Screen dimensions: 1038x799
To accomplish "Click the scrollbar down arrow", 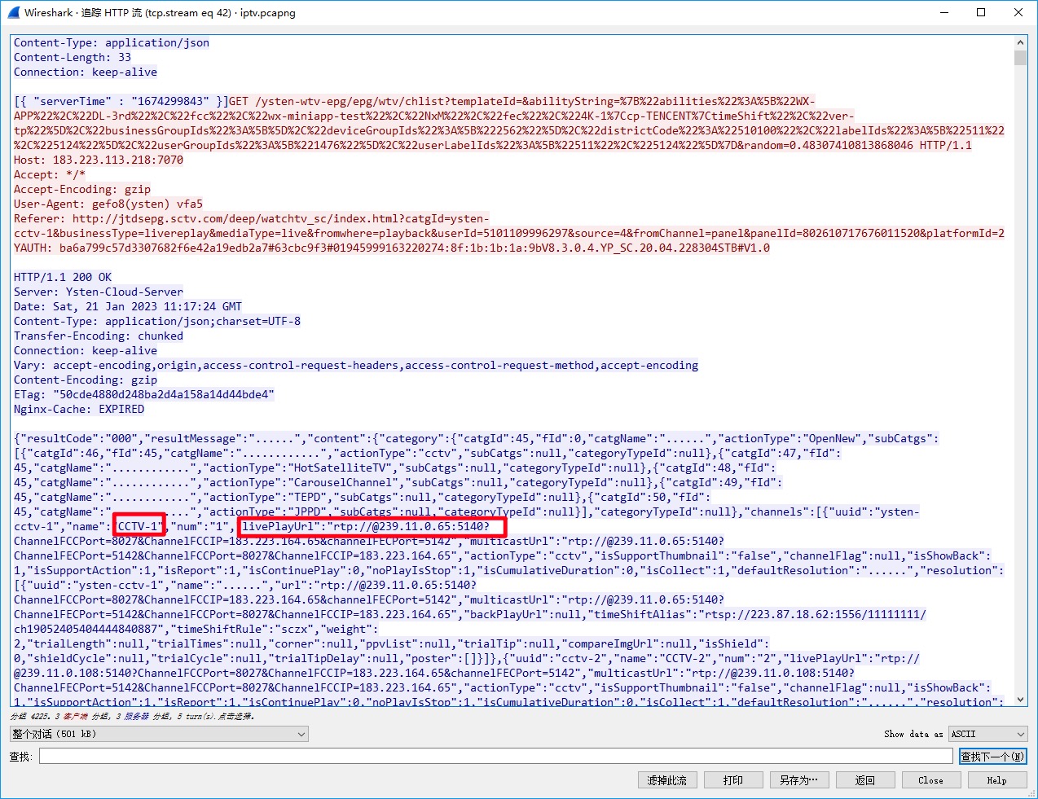I will (x=1021, y=699).
